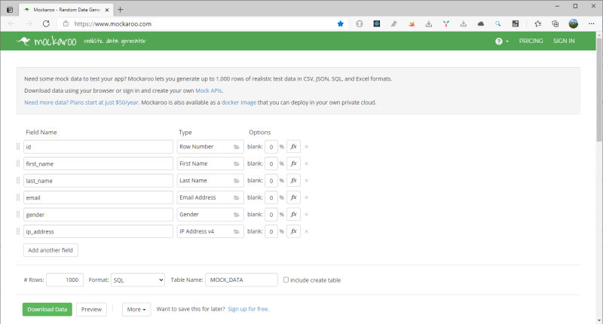Screen dimensions: 603x324
Task: Remove the email field row
Action: coord(307,197)
